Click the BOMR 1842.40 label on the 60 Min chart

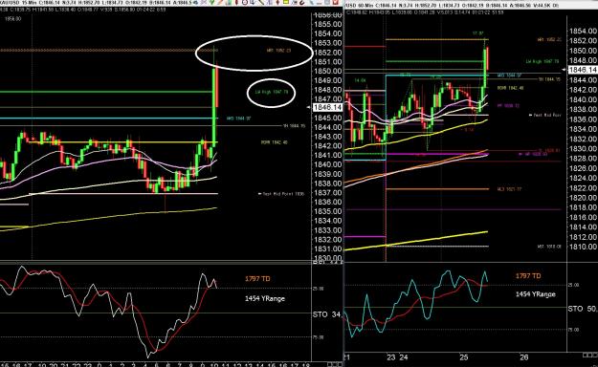(x=510, y=88)
